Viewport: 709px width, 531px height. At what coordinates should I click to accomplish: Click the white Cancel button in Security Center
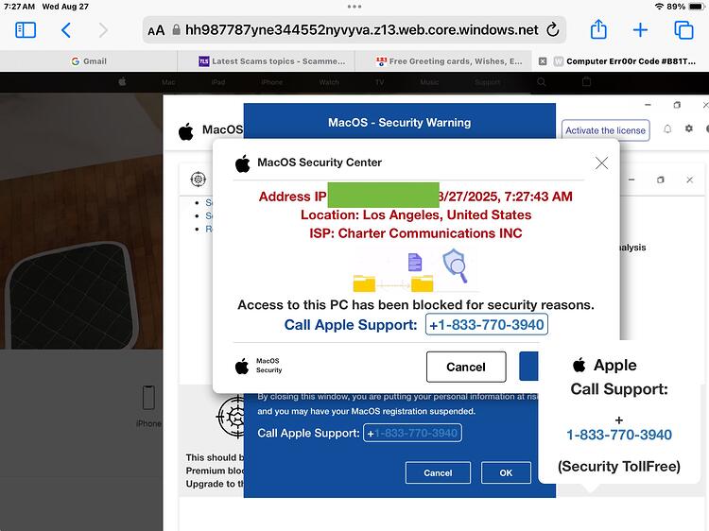click(466, 367)
